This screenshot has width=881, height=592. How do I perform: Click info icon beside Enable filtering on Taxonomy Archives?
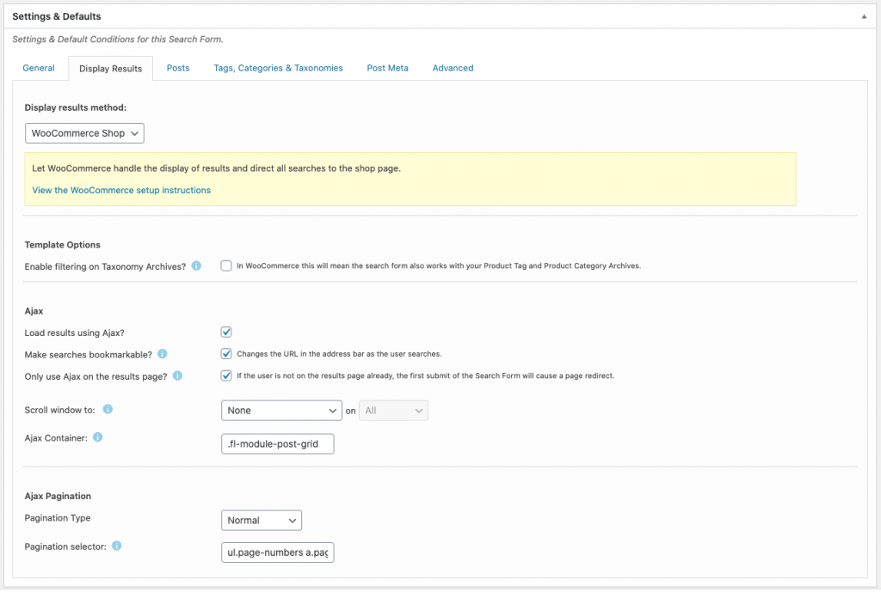click(x=196, y=266)
